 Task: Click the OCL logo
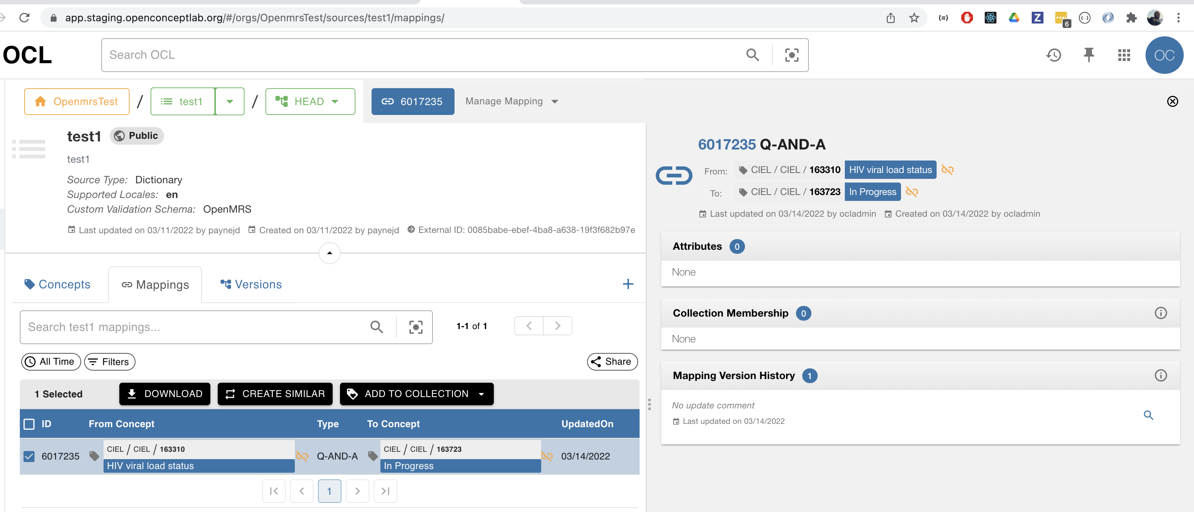(27, 54)
